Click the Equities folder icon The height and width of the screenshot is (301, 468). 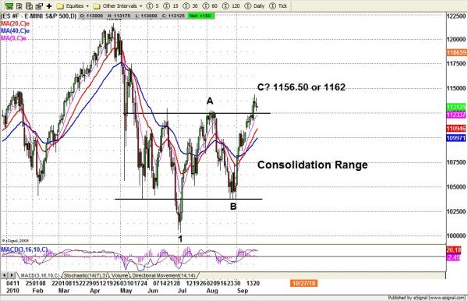click(x=60, y=6)
